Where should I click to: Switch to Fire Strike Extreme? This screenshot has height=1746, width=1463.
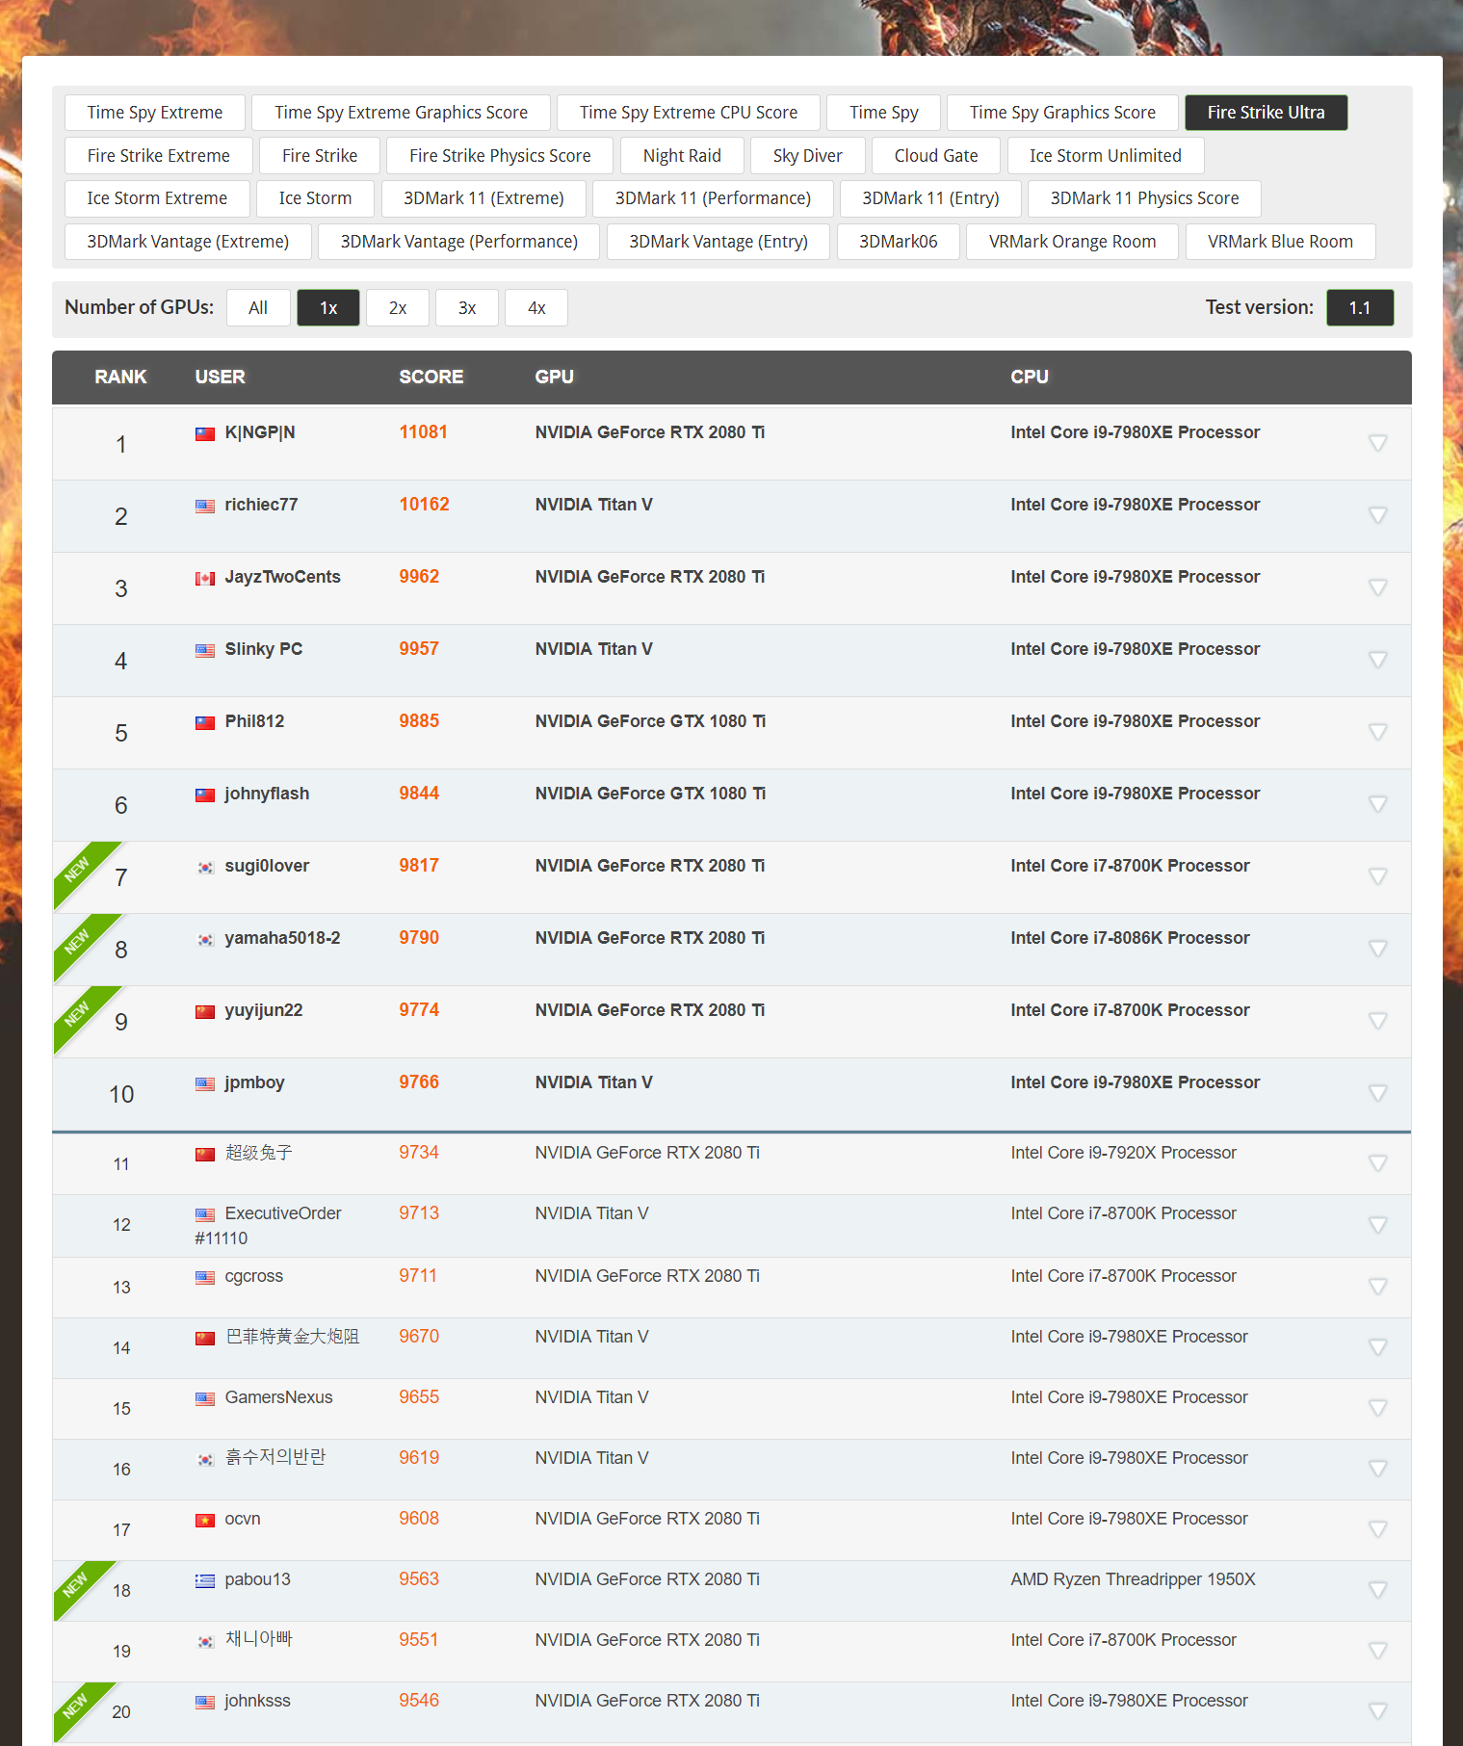point(159,156)
